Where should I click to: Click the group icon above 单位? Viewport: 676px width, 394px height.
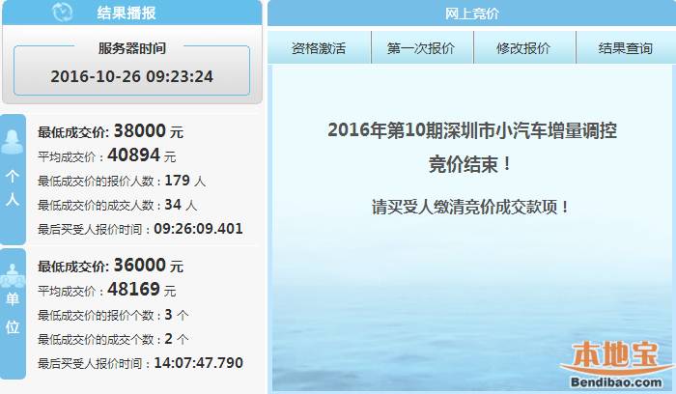[13, 276]
